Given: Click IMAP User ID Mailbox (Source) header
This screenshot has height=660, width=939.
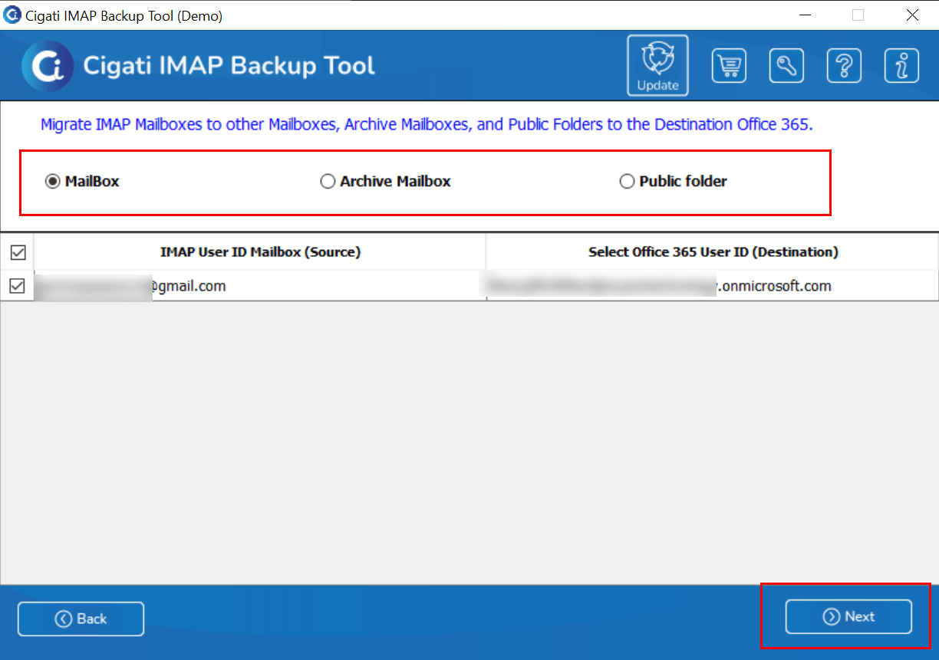Looking at the screenshot, I should [x=260, y=251].
